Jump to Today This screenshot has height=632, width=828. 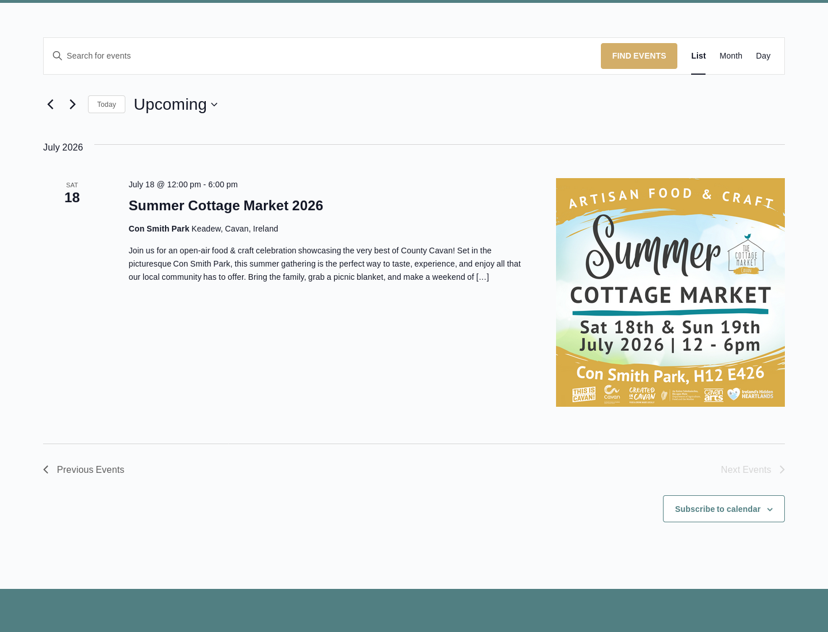pyautogui.click(x=106, y=105)
